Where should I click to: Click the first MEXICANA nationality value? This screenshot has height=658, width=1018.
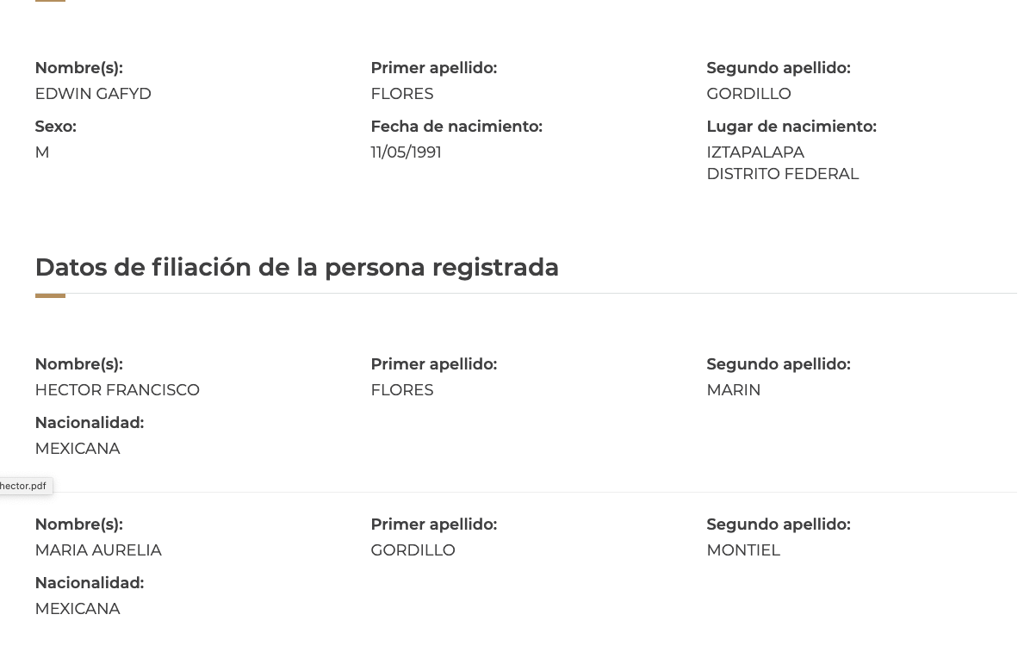(x=78, y=448)
